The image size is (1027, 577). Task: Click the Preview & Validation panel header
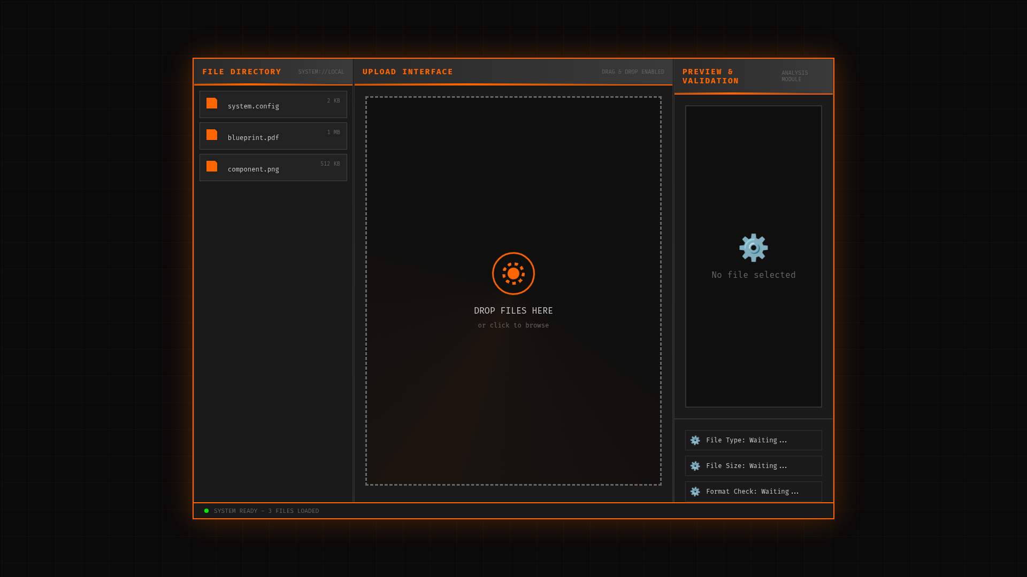(710, 76)
